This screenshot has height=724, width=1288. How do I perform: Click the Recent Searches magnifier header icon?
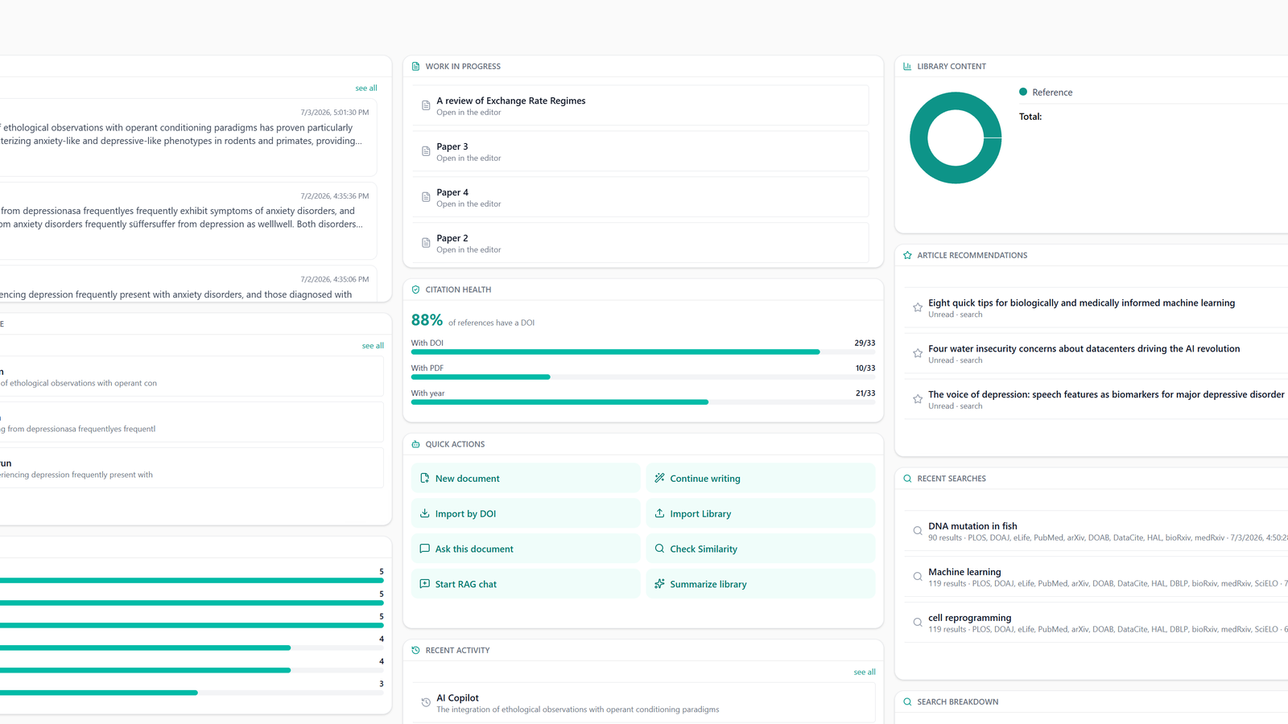click(x=907, y=479)
